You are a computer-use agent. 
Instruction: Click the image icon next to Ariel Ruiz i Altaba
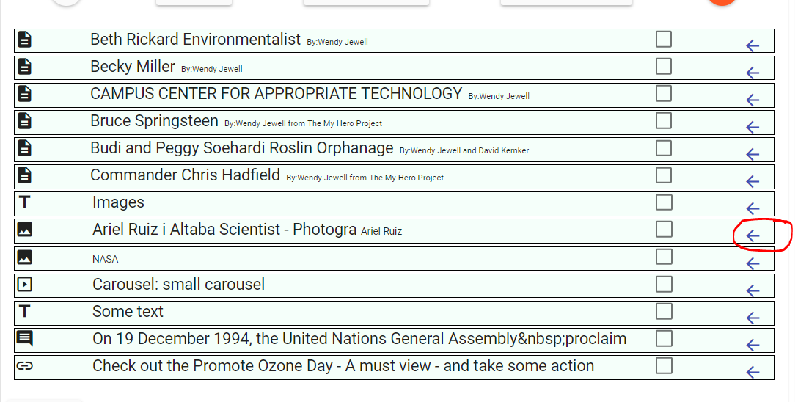[24, 230]
